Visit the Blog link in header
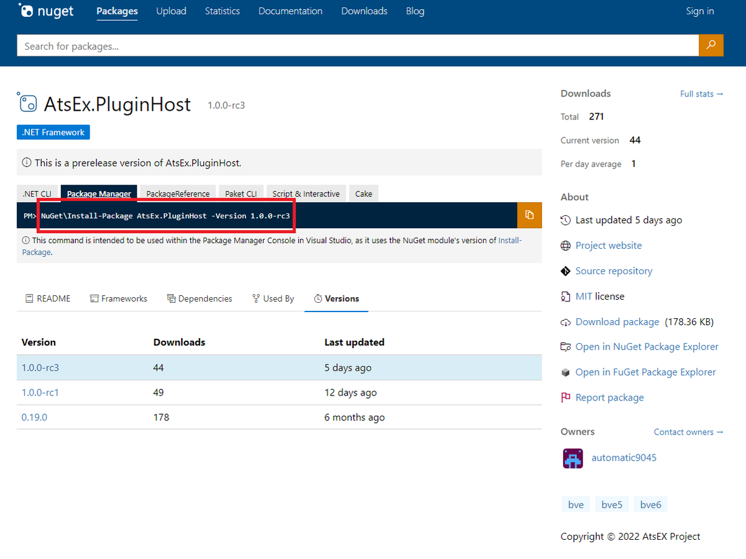The image size is (746, 559). (x=415, y=11)
